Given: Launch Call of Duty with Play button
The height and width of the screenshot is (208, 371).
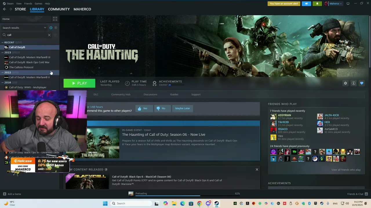Looking at the screenshot, I should [79, 83].
